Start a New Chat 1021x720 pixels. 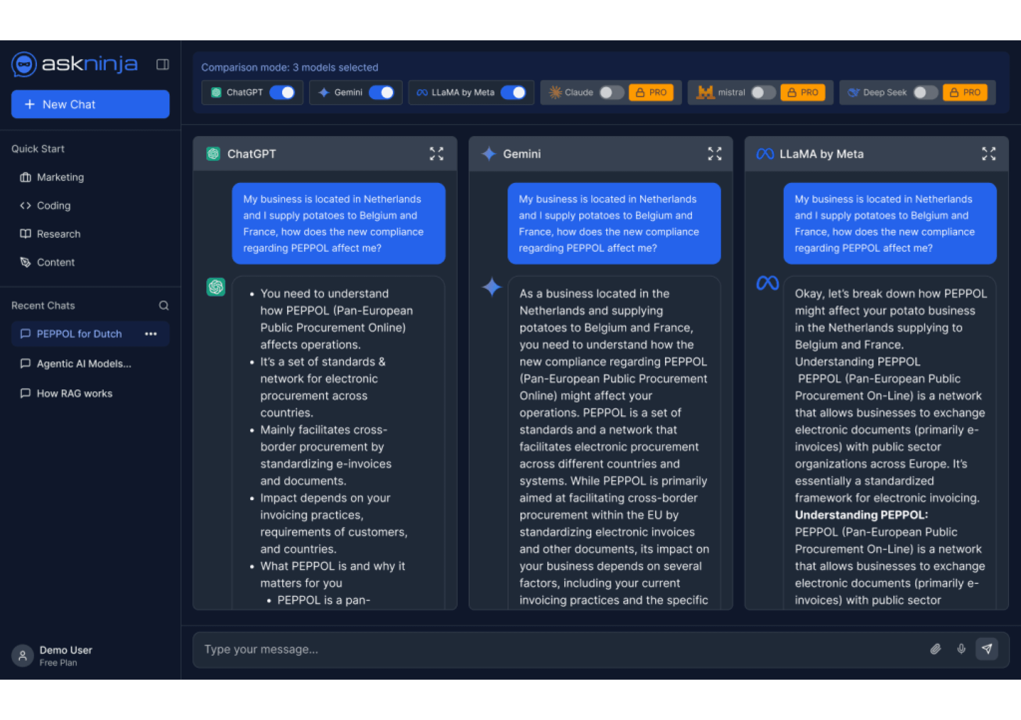coord(90,105)
